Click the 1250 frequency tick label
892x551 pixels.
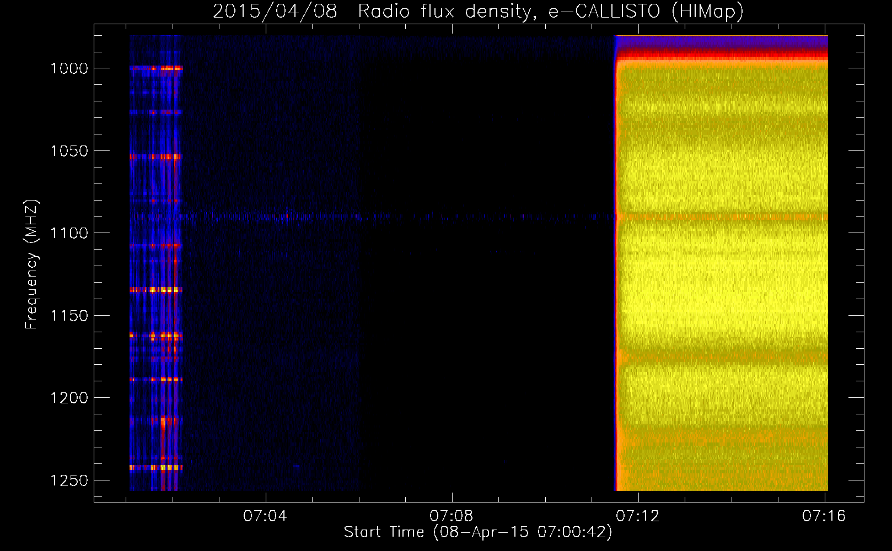pyautogui.click(x=69, y=480)
